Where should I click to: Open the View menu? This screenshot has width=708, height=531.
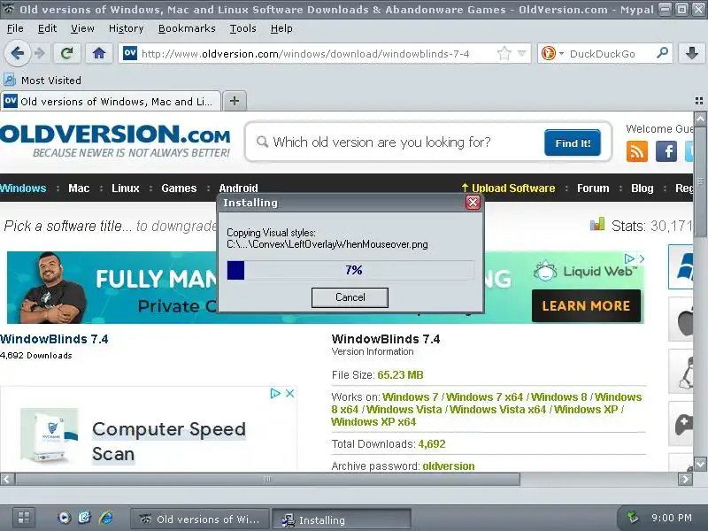[82, 28]
